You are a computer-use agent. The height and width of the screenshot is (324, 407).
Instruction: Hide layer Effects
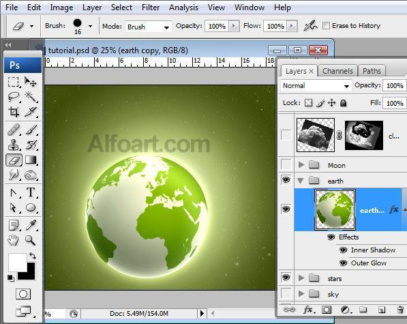(x=331, y=237)
